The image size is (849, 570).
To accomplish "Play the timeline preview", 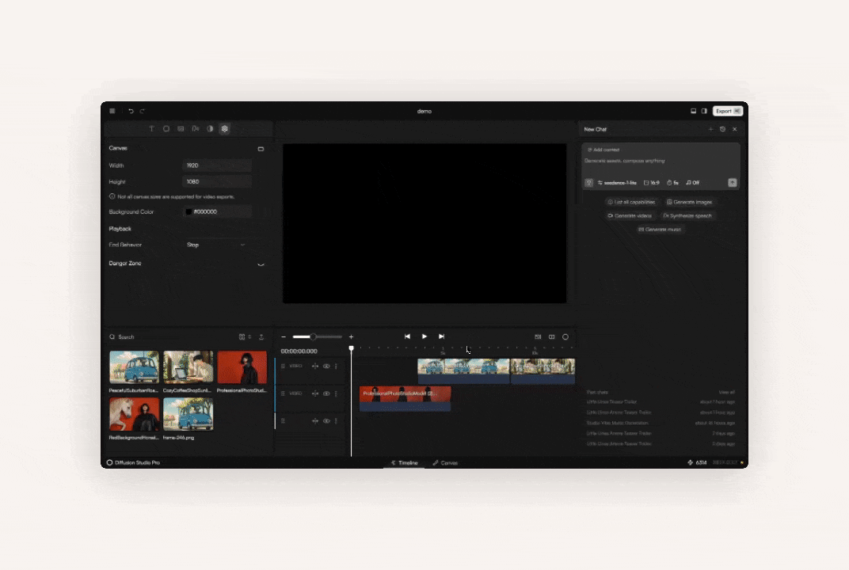I will [x=424, y=336].
